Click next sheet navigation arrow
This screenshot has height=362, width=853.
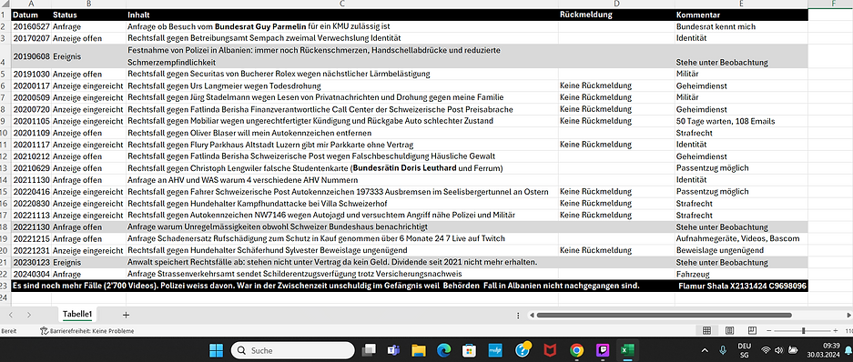(29, 315)
